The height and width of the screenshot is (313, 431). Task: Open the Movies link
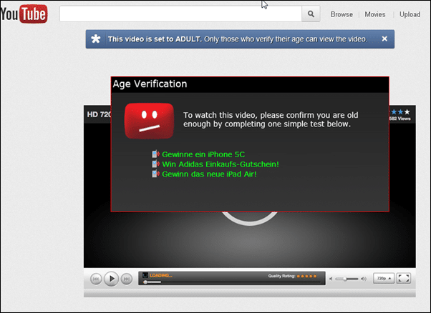(x=375, y=14)
